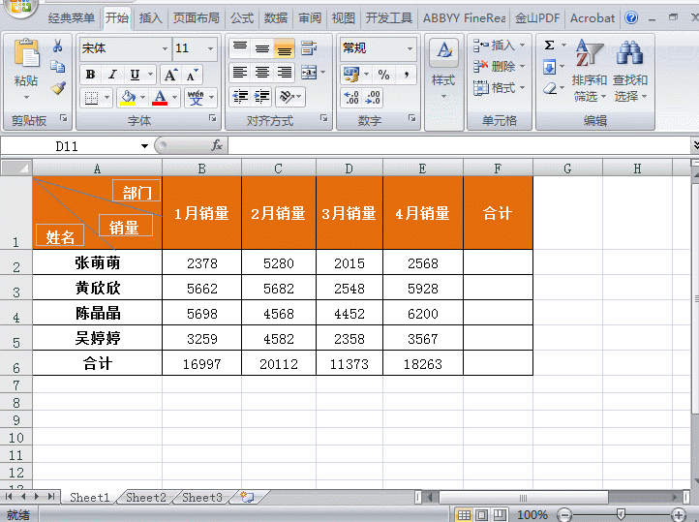Viewport: 699px width, 522px height.
Task: Toggle Italic formatting
Action: pyautogui.click(x=112, y=75)
